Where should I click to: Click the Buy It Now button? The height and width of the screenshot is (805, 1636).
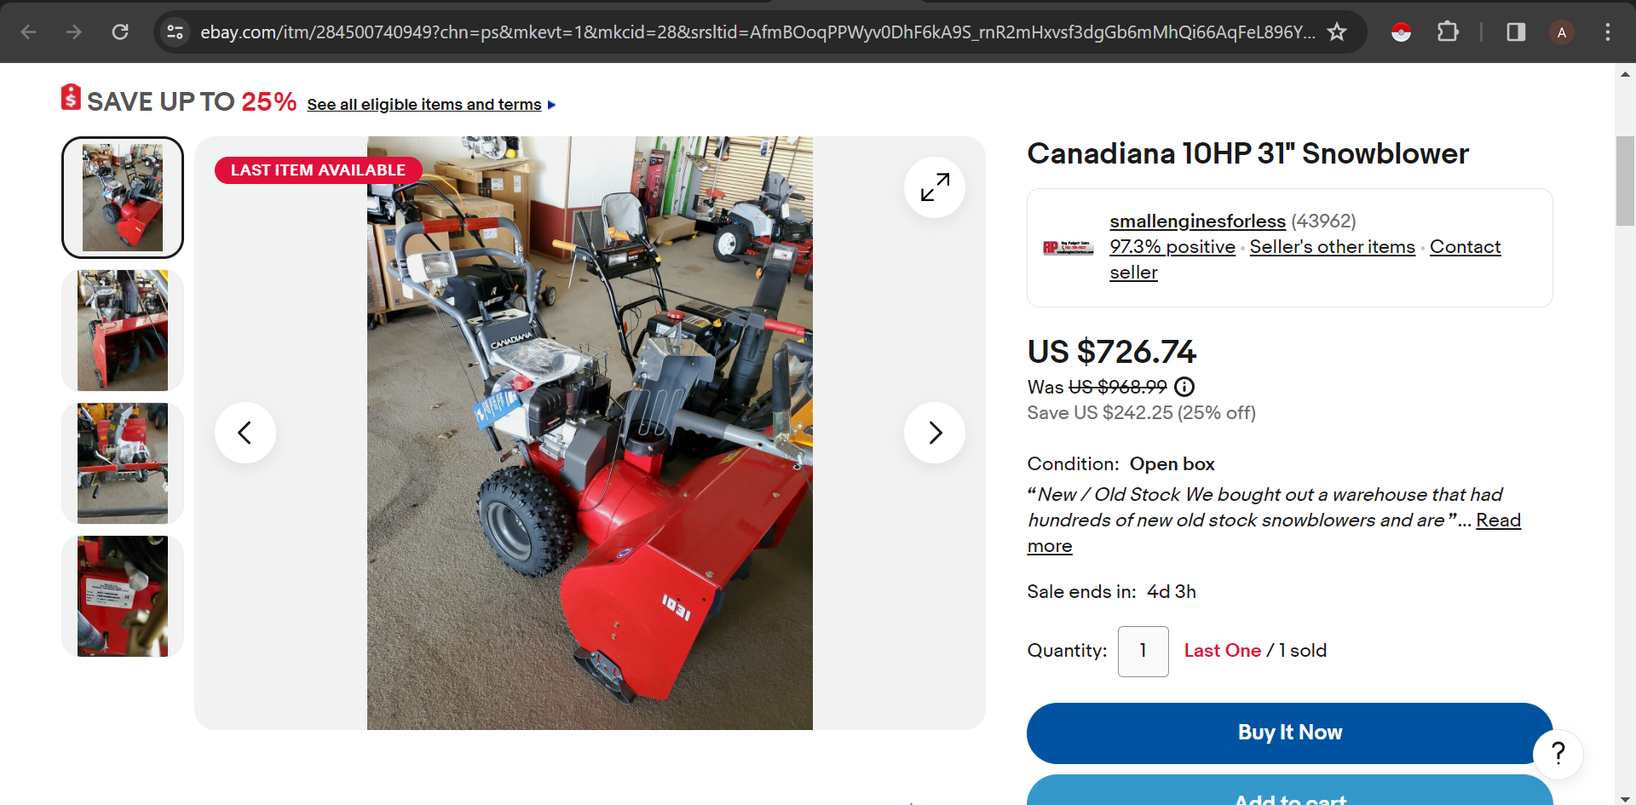click(1290, 733)
